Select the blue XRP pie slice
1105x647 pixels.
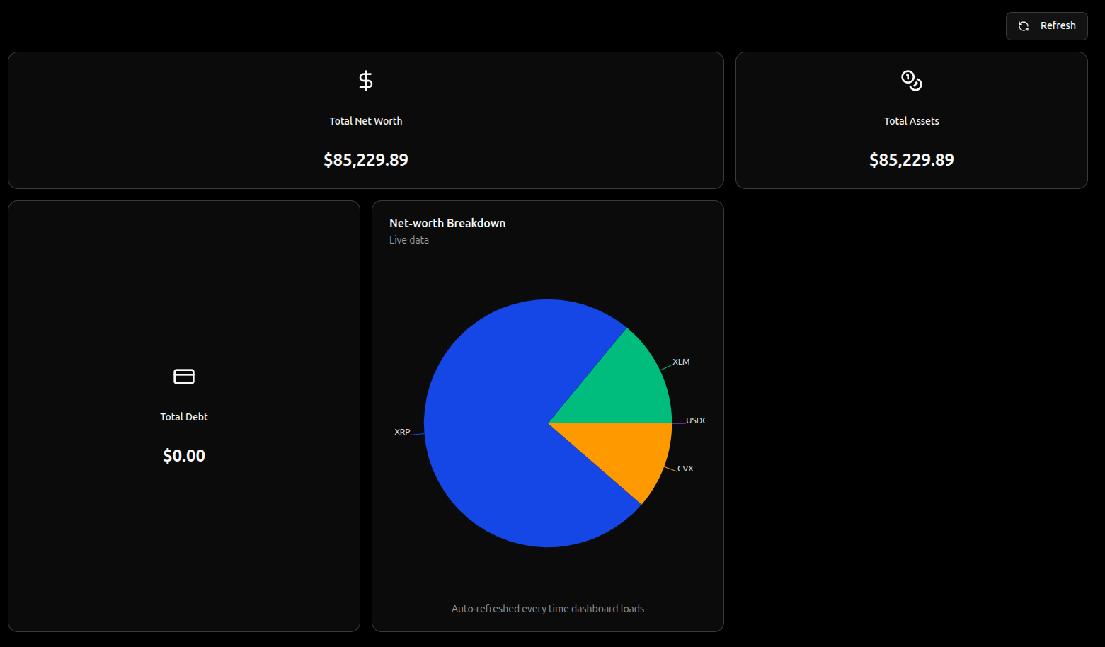496,439
